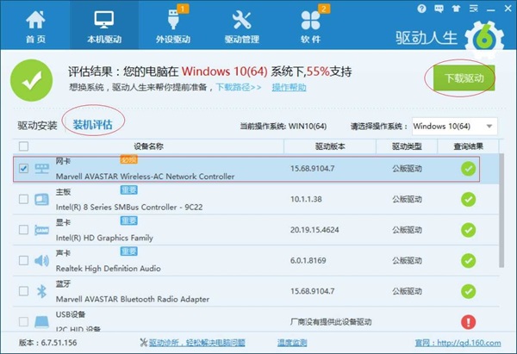The image size is (517, 354).
Task: Click red warning status for USB设备 row
Action: (468, 322)
